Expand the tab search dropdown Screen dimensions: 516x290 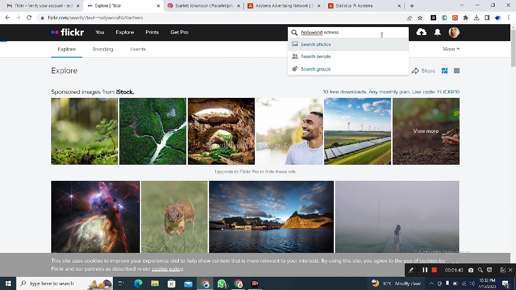pyautogui.click(x=462, y=6)
